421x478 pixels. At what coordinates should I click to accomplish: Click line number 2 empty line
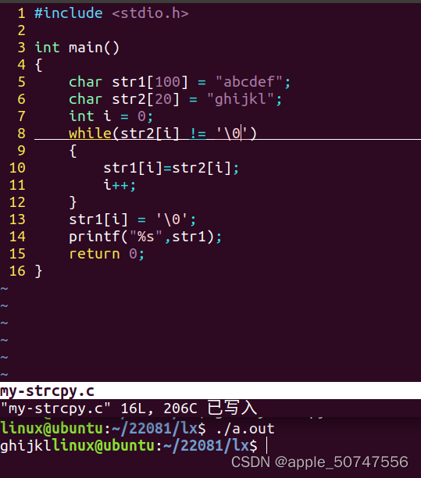pos(21,30)
